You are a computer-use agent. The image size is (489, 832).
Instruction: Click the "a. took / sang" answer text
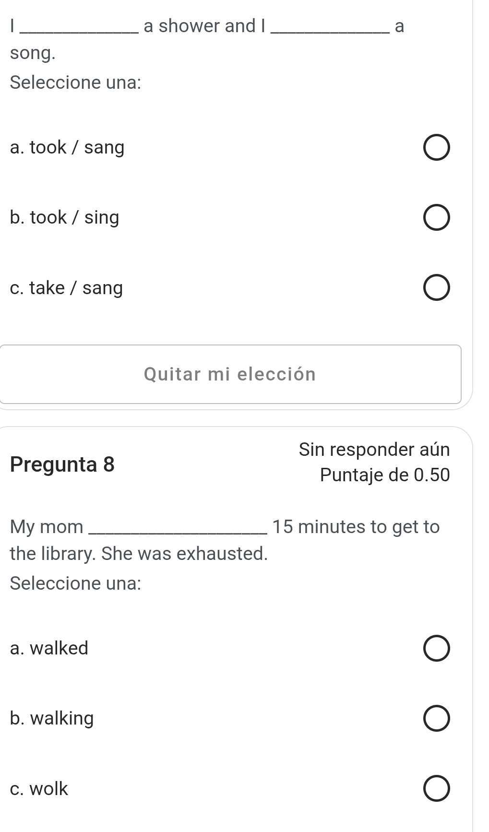[x=67, y=148]
